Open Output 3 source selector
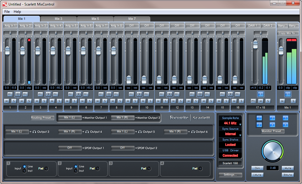 (x=17, y=132)
